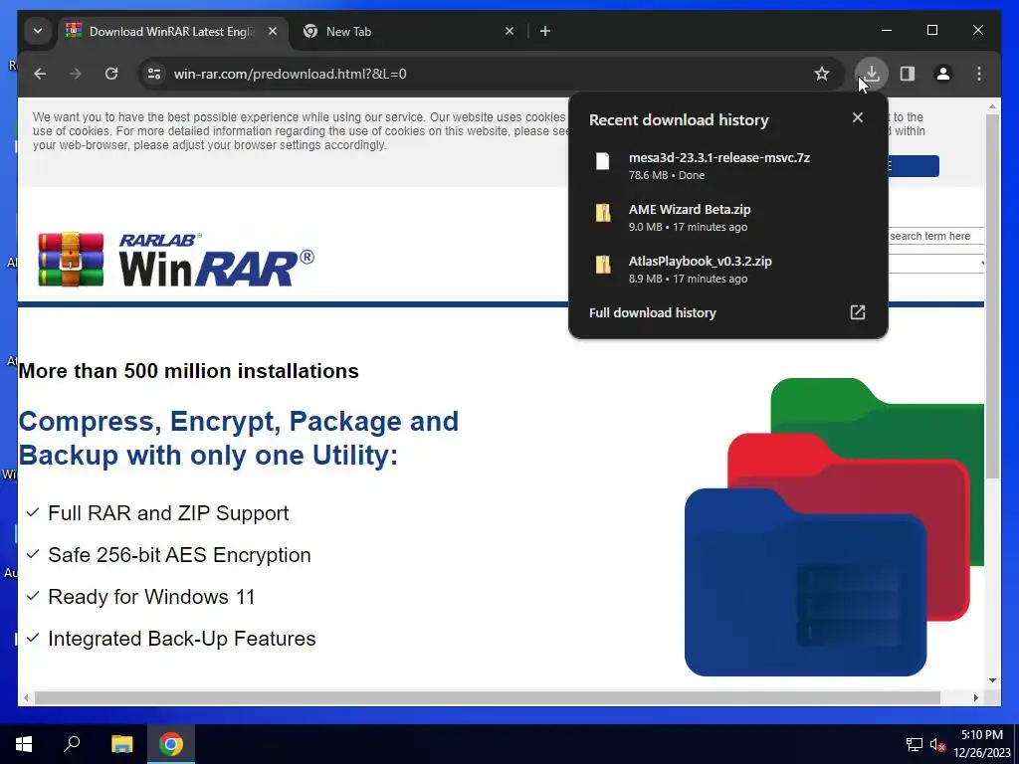
Task: Open the clock showing 5:10 PM
Action: 982,744
